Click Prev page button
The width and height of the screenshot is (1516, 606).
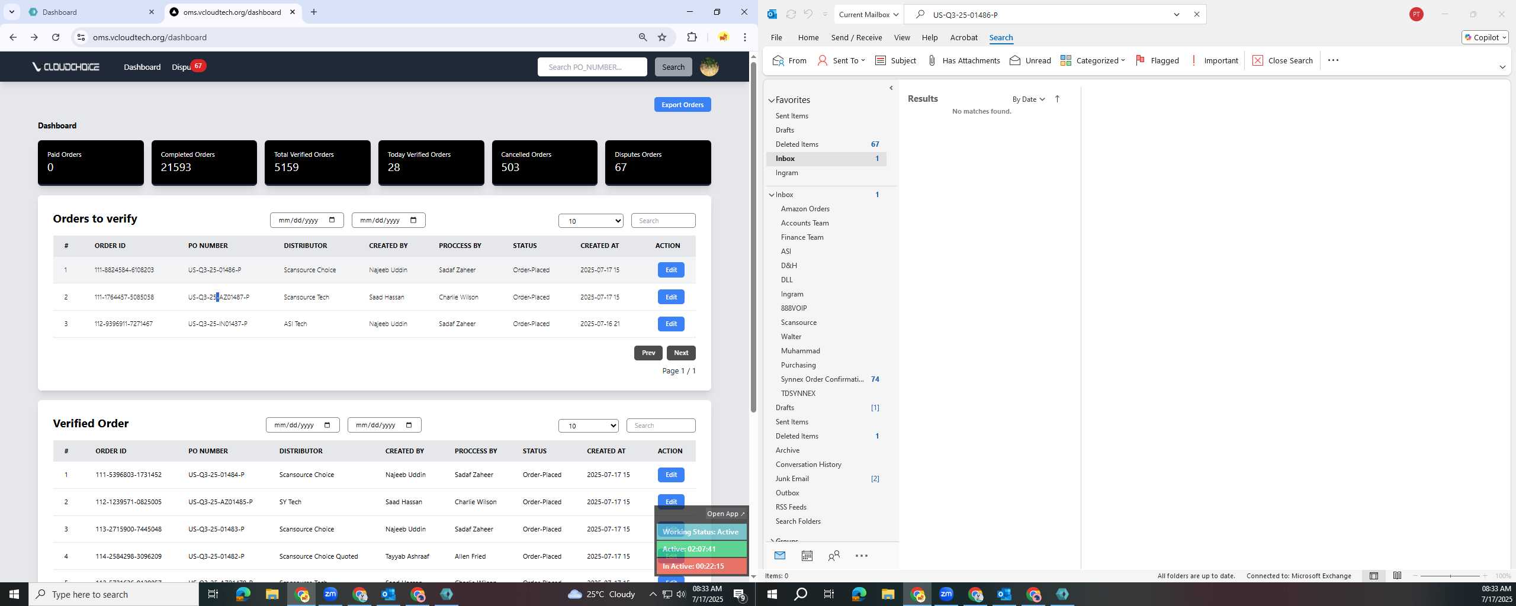pos(648,353)
